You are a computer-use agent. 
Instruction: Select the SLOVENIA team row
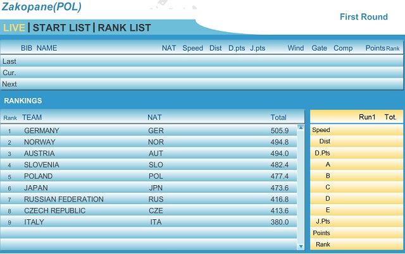point(149,164)
